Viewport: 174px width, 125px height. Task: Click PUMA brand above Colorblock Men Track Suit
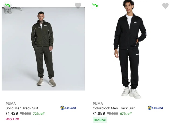[98, 103]
